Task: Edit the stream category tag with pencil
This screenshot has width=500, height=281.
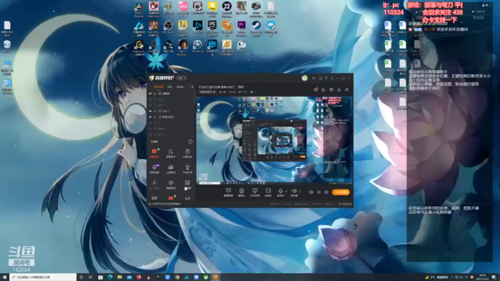Action: tap(207, 92)
